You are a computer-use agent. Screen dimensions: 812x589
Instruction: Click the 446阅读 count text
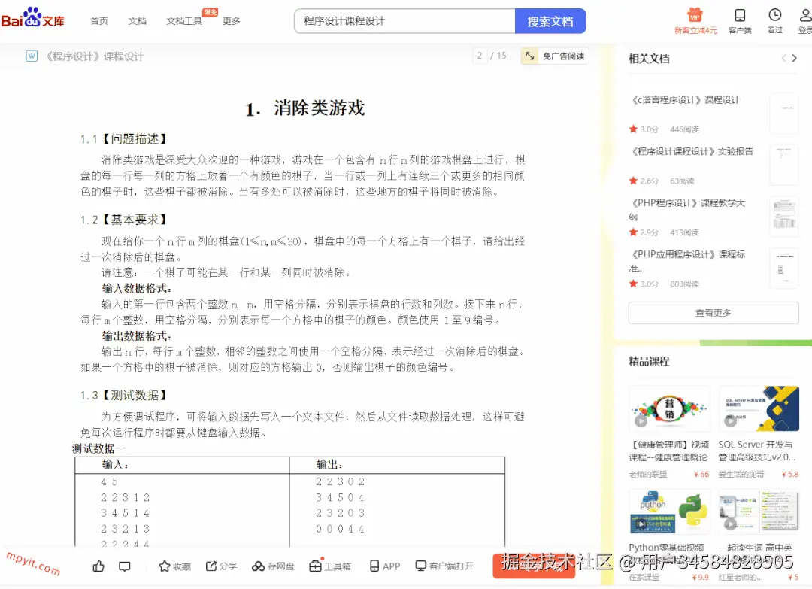coord(684,129)
